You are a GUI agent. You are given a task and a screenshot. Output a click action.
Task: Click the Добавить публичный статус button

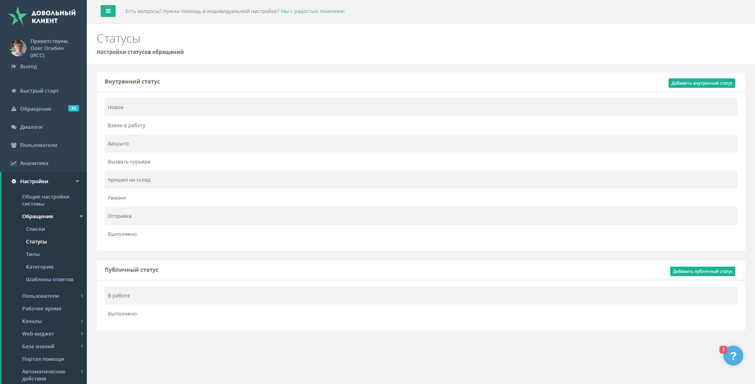pos(703,271)
